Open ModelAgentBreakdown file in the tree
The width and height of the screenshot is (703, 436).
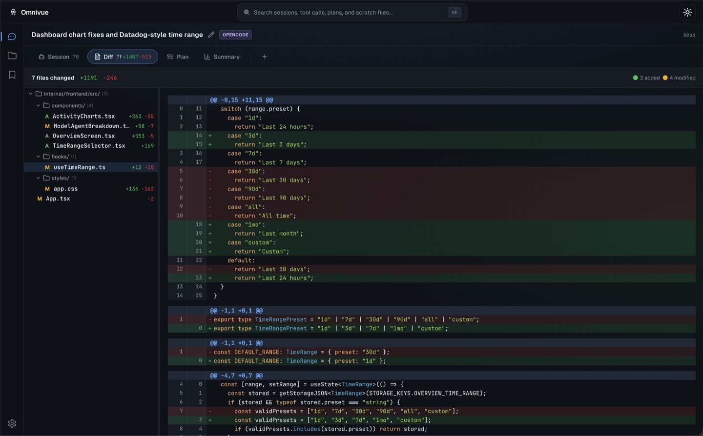point(91,126)
